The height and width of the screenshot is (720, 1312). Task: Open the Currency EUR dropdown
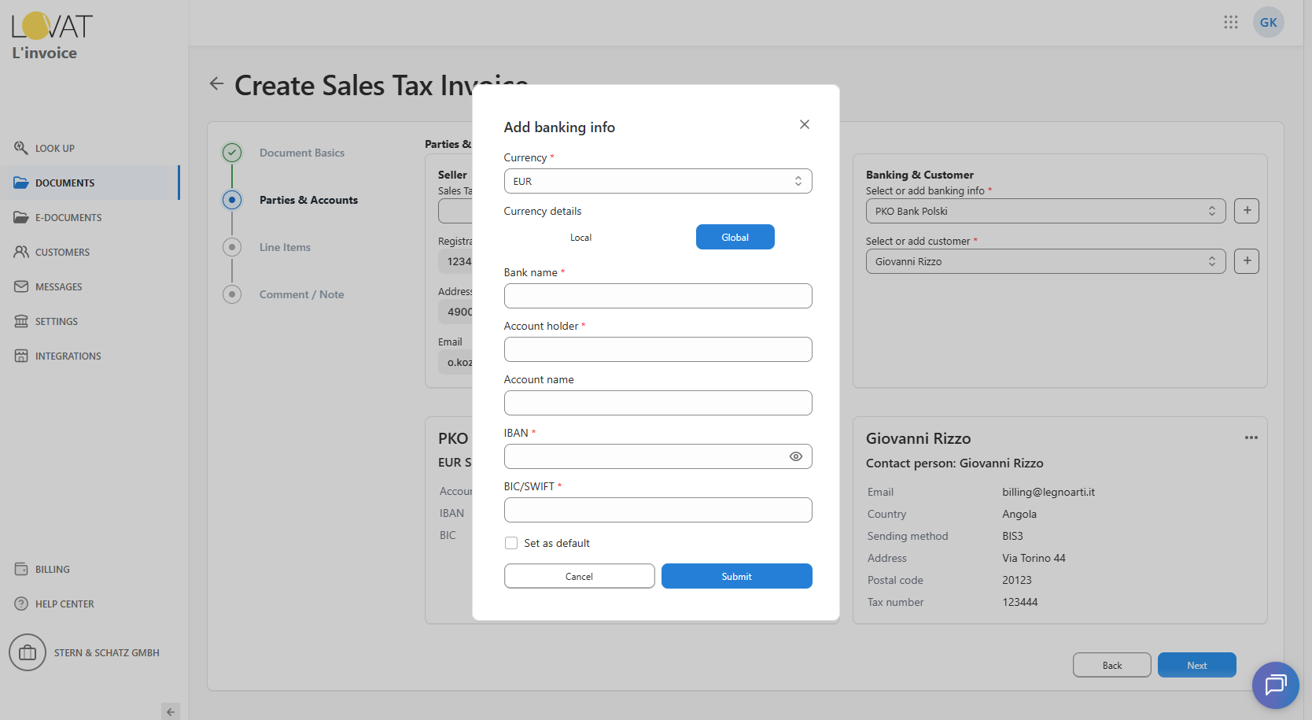[x=658, y=181]
